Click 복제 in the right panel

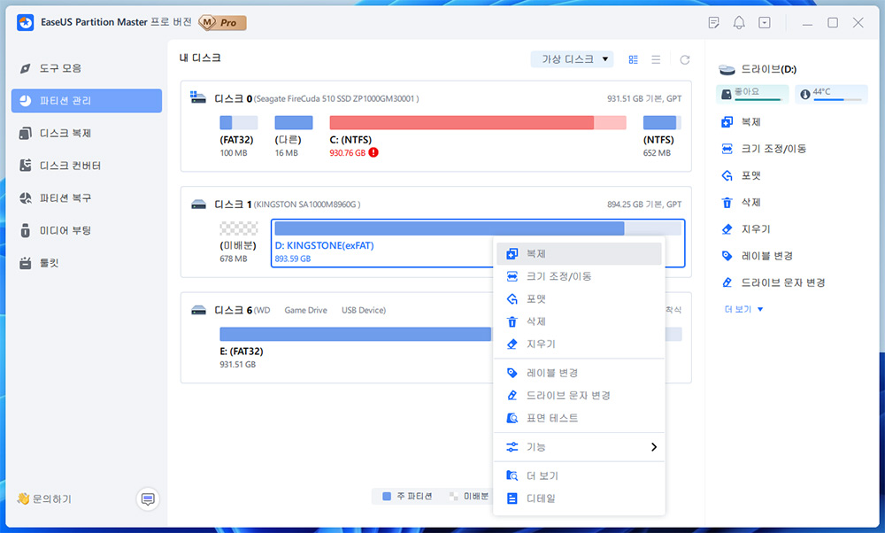point(741,122)
